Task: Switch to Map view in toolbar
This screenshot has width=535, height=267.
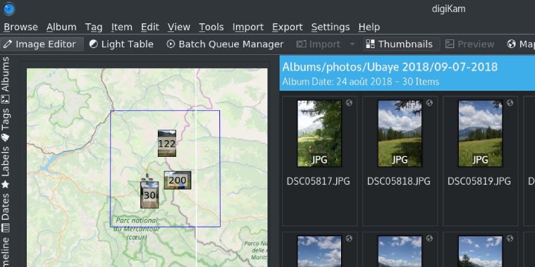Action: pyautogui.click(x=520, y=44)
